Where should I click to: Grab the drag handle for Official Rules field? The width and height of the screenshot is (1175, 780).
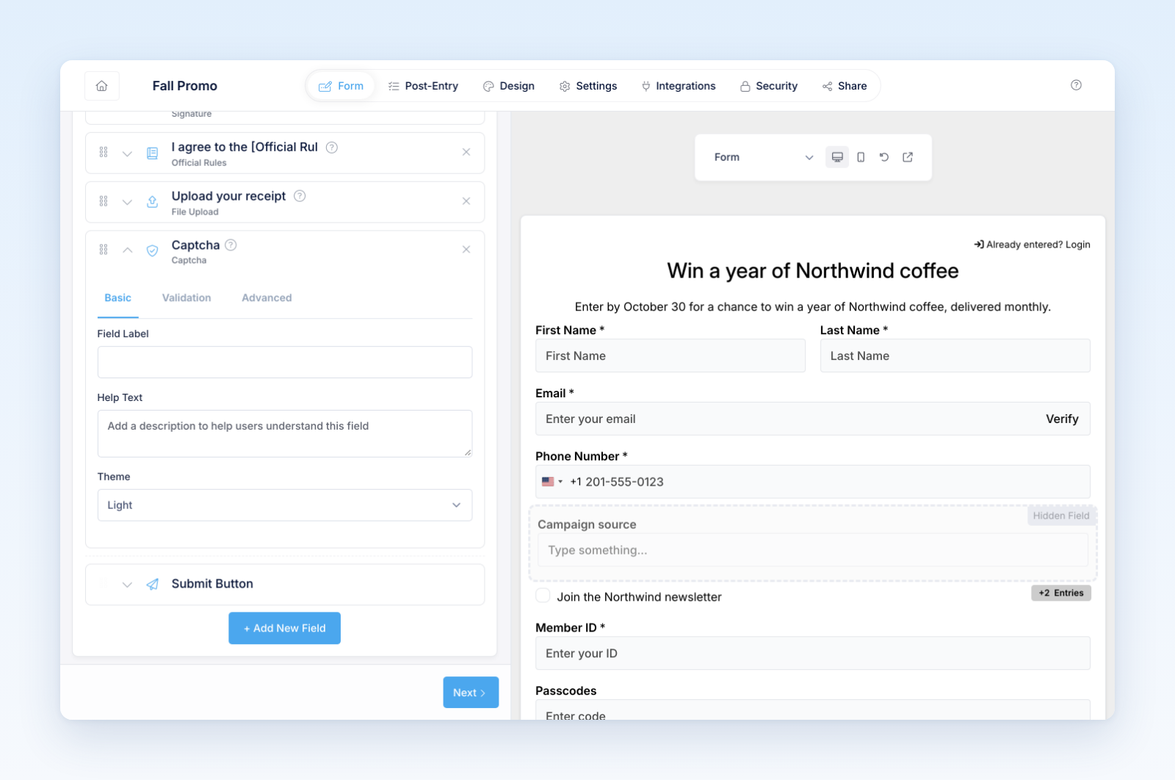104,152
